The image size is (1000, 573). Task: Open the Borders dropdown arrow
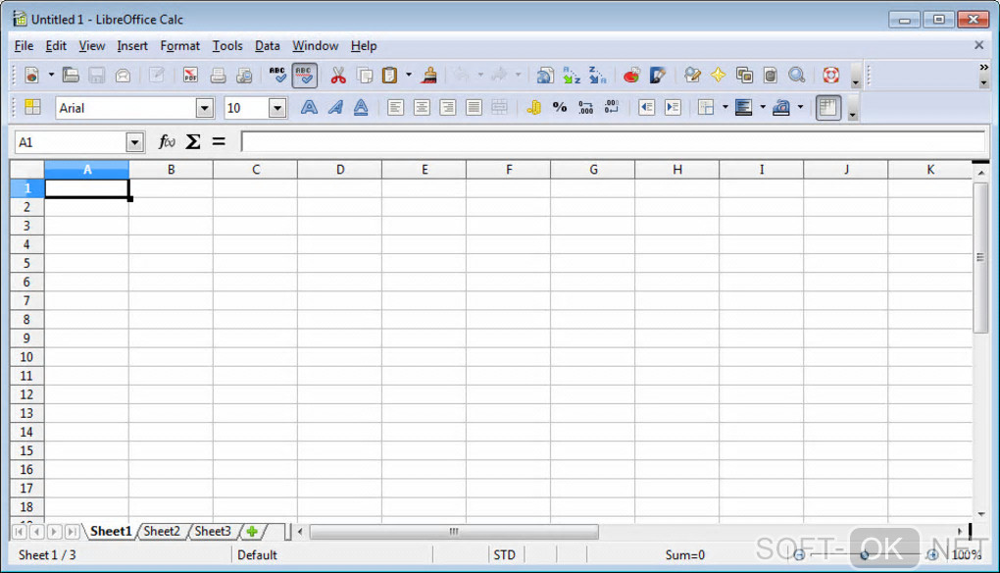click(x=725, y=107)
